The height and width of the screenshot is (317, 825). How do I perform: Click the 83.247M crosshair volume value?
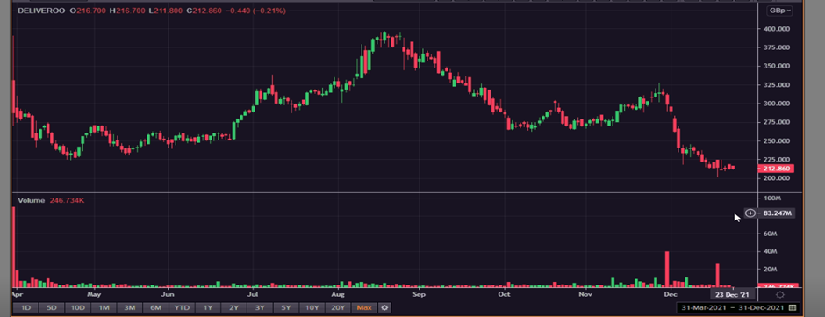[776, 213]
